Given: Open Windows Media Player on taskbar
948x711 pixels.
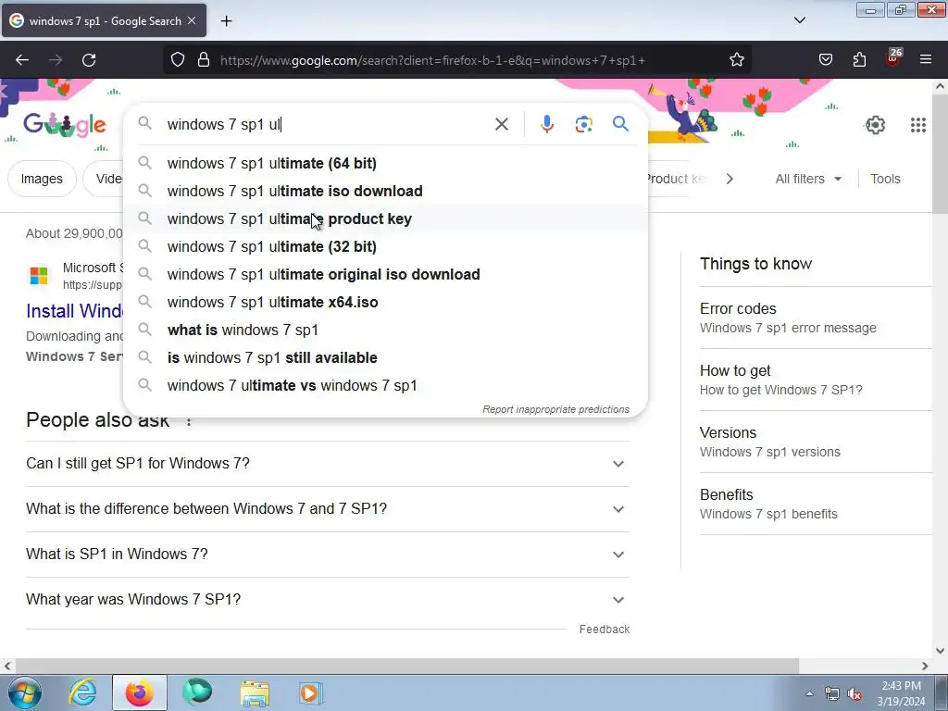Looking at the screenshot, I should (311, 692).
